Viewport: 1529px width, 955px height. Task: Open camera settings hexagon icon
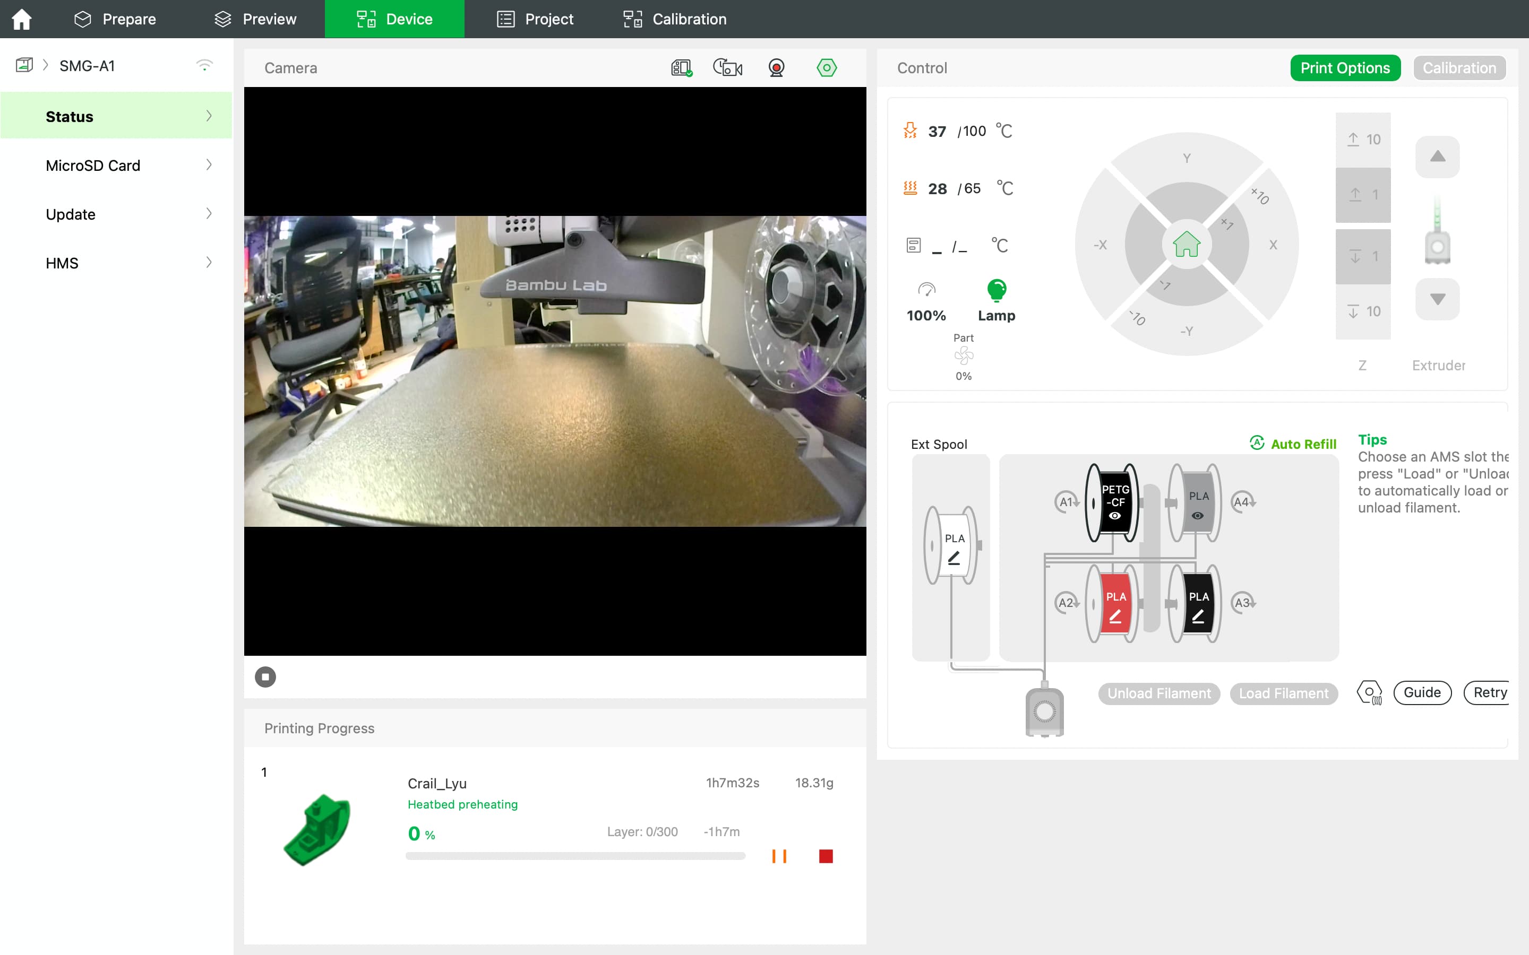coord(827,67)
